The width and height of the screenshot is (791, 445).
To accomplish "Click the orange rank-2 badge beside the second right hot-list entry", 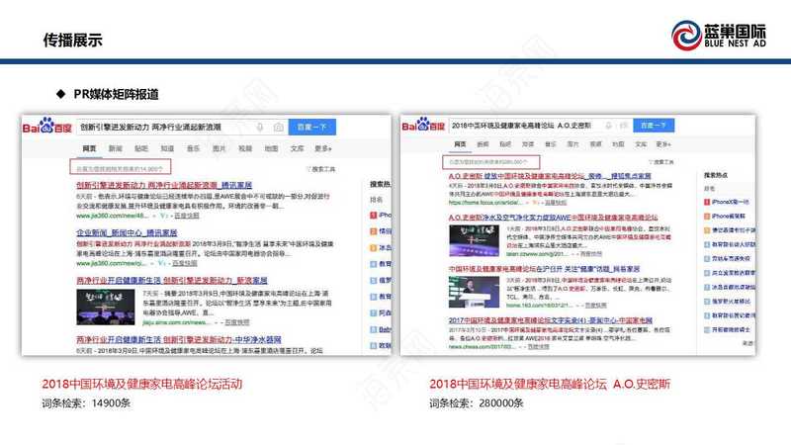I will click(x=707, y=216).
